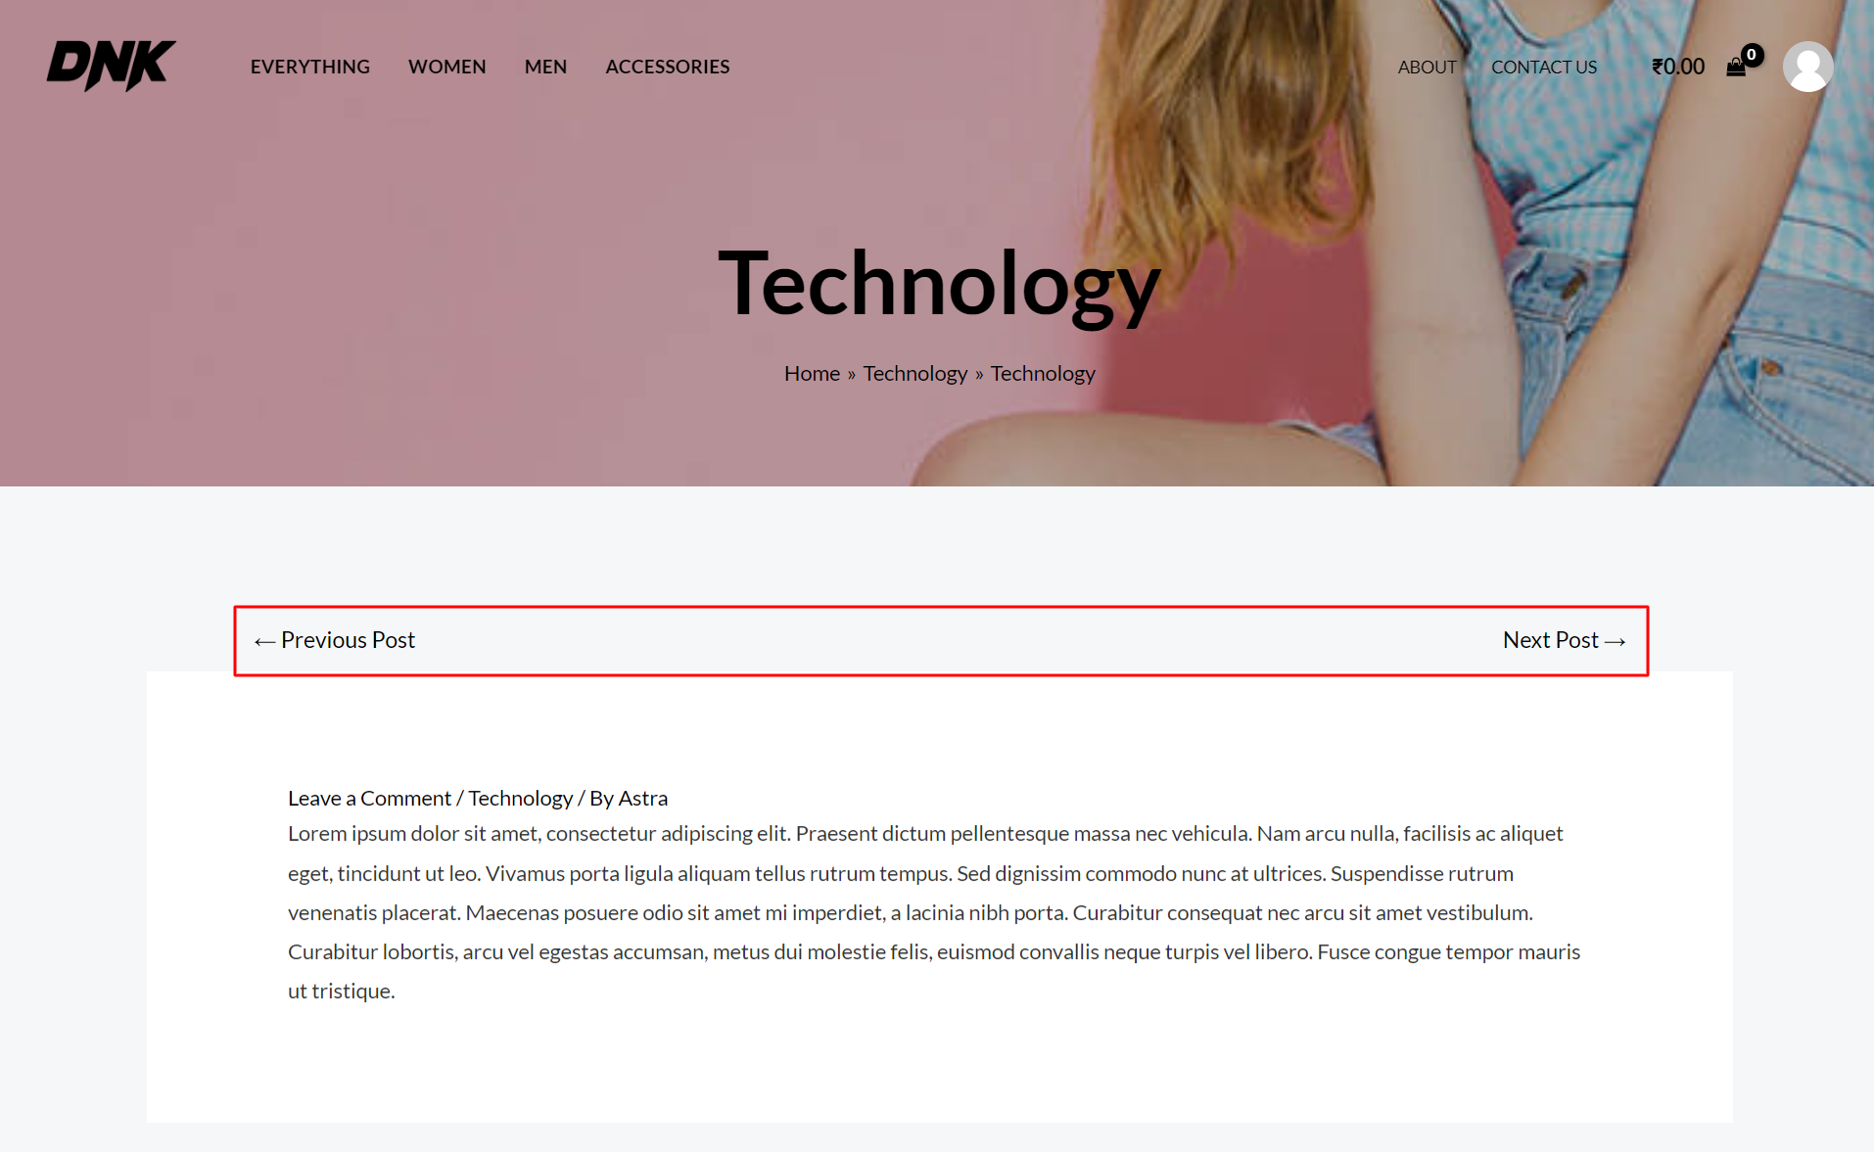The image size is (1874, 1152).
Task: Open the CONTACT US page
Action: (x=1543, y=66)
